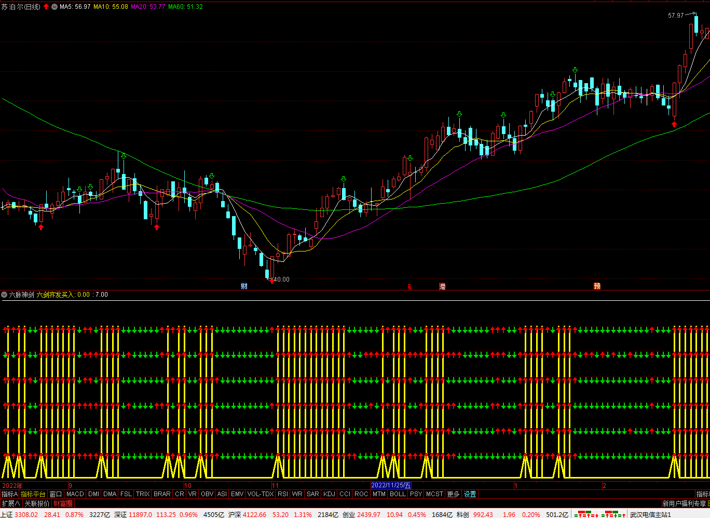Open the 关联报价 tab
Screen dimensions: 710x518
click(x=37, y=503)
